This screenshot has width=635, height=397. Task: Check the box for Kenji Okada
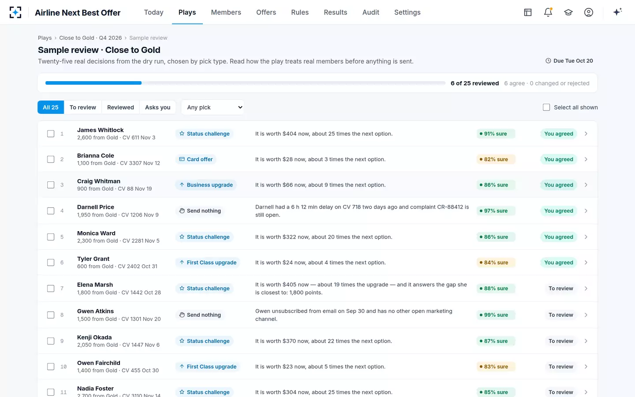click(51, 341)
